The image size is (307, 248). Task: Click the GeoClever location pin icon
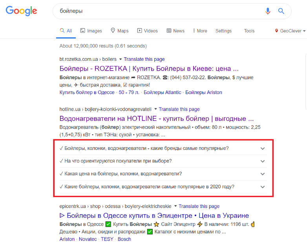click(276, 31)
